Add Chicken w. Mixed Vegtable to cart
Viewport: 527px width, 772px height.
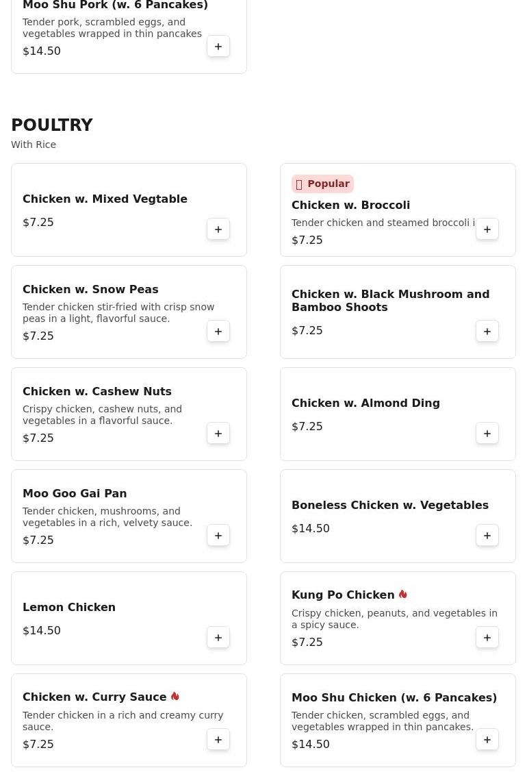[x=218, y=229]
